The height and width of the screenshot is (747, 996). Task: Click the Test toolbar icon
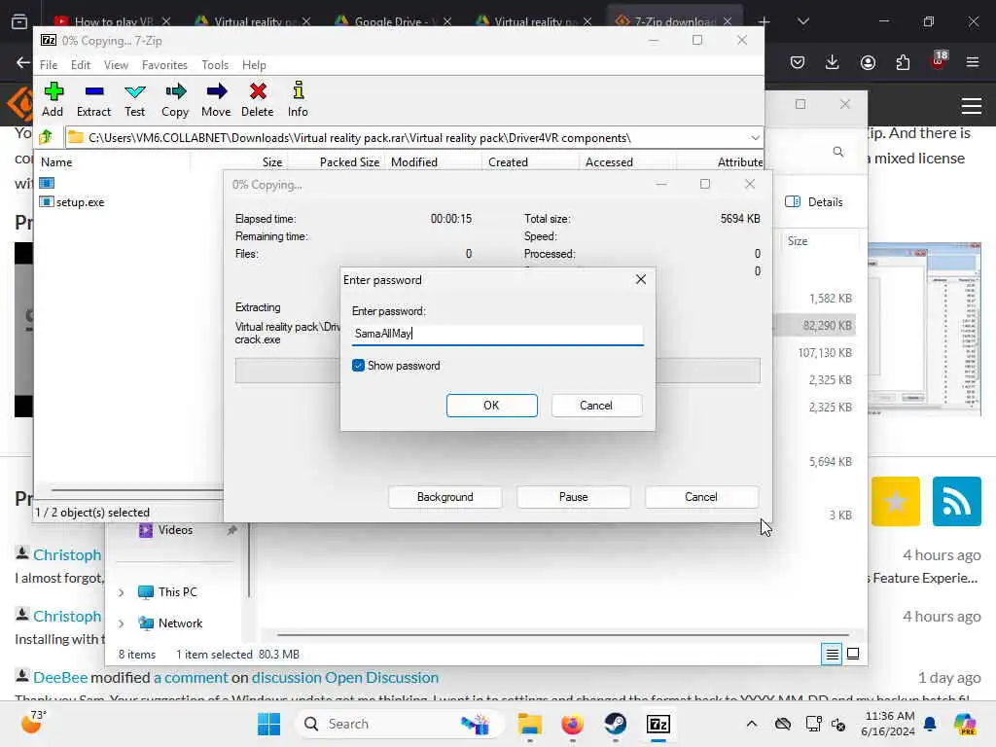point(134,99)
